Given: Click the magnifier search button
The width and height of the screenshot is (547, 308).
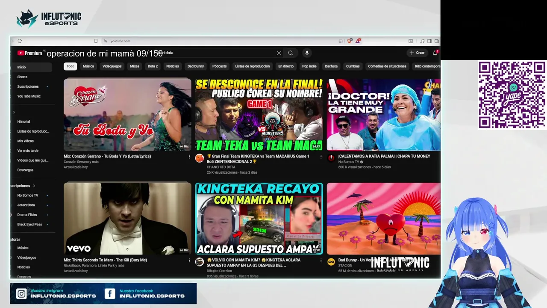Looking at the screenshot, I should point(291,53).
